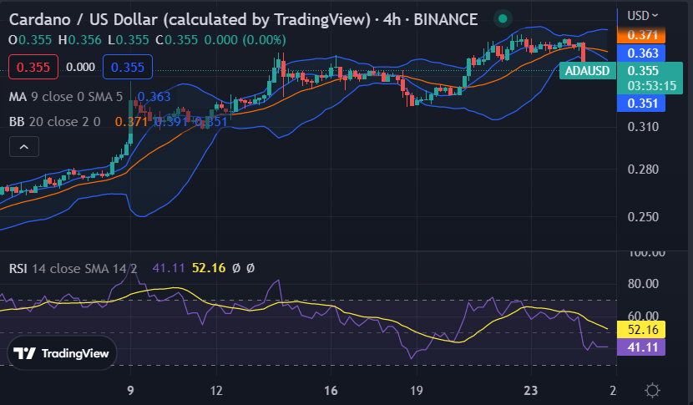Select the MA 9 close indicator legend
This screenshot has height=405, width=693.
pos(66,96)
